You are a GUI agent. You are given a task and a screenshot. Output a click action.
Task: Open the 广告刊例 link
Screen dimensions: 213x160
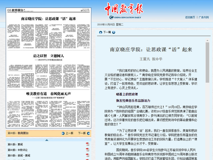point(204,17)
